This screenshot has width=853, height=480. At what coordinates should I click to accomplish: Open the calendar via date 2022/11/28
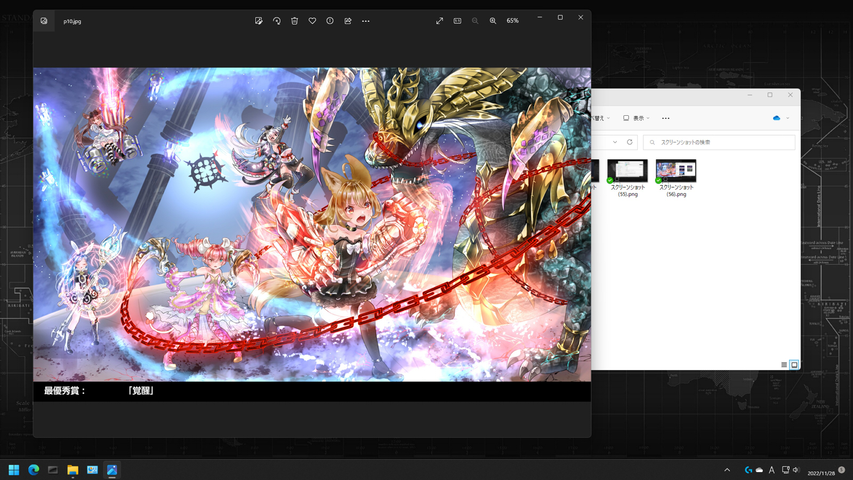[x=821, y=473]
